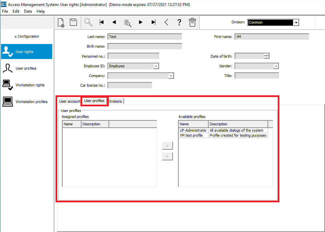Click the Date of birth spinner
Viewport: 325px width, 232px height.
(x=266, y=56)
